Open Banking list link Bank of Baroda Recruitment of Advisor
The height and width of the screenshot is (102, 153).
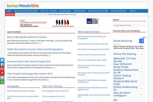[21, 91]
